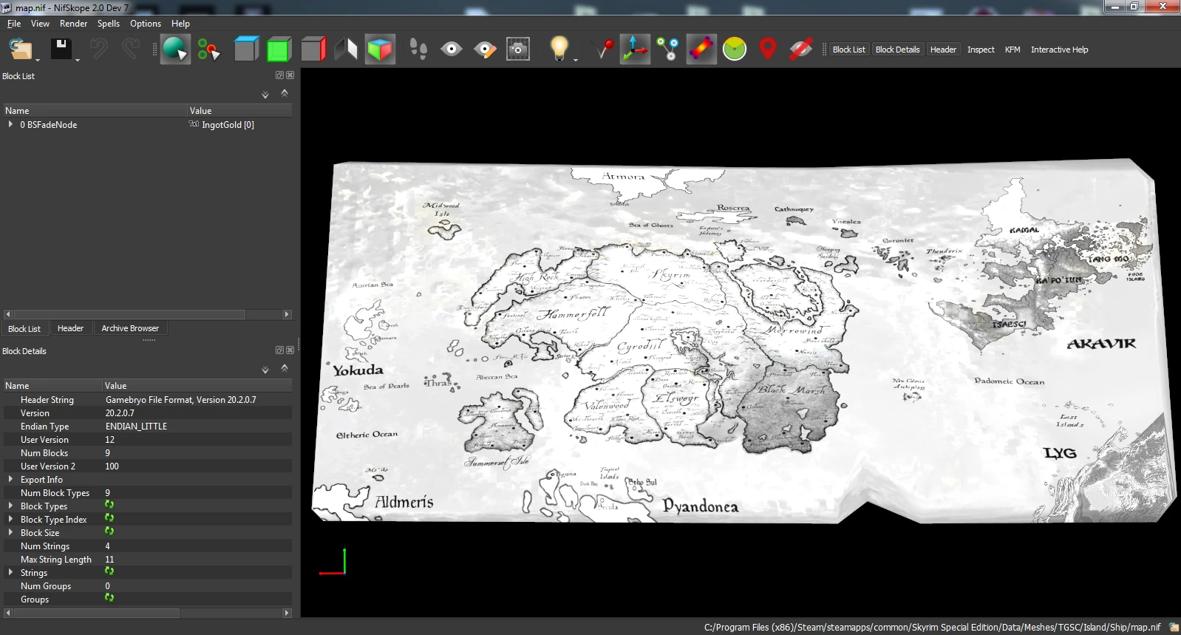Switch to Archive Browser tab
The width and height of the screenshot is (1181, 635).
point(130,328)
